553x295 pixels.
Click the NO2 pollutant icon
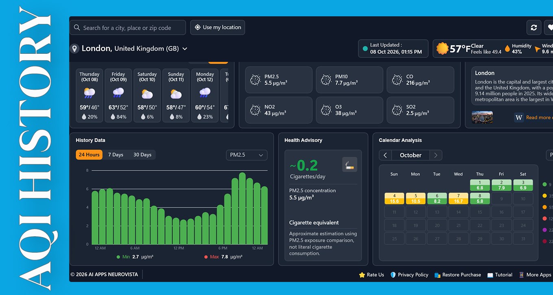click(x=256, y=110)
